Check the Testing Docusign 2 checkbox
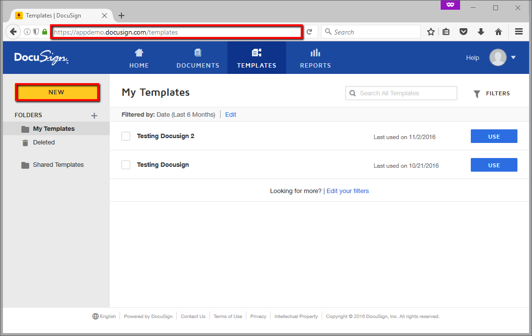532x336 pixels. click(x=126, y=136)
